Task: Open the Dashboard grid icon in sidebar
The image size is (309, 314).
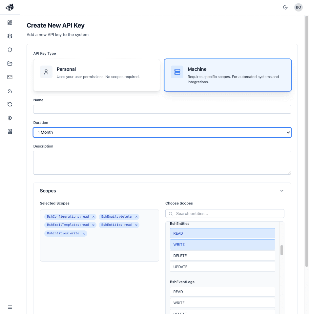Action: pos(10,23)
